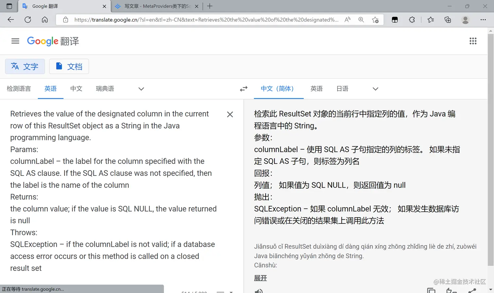
Task: Choose 瑞典语 as source language
Action: (x=105, y=89)
